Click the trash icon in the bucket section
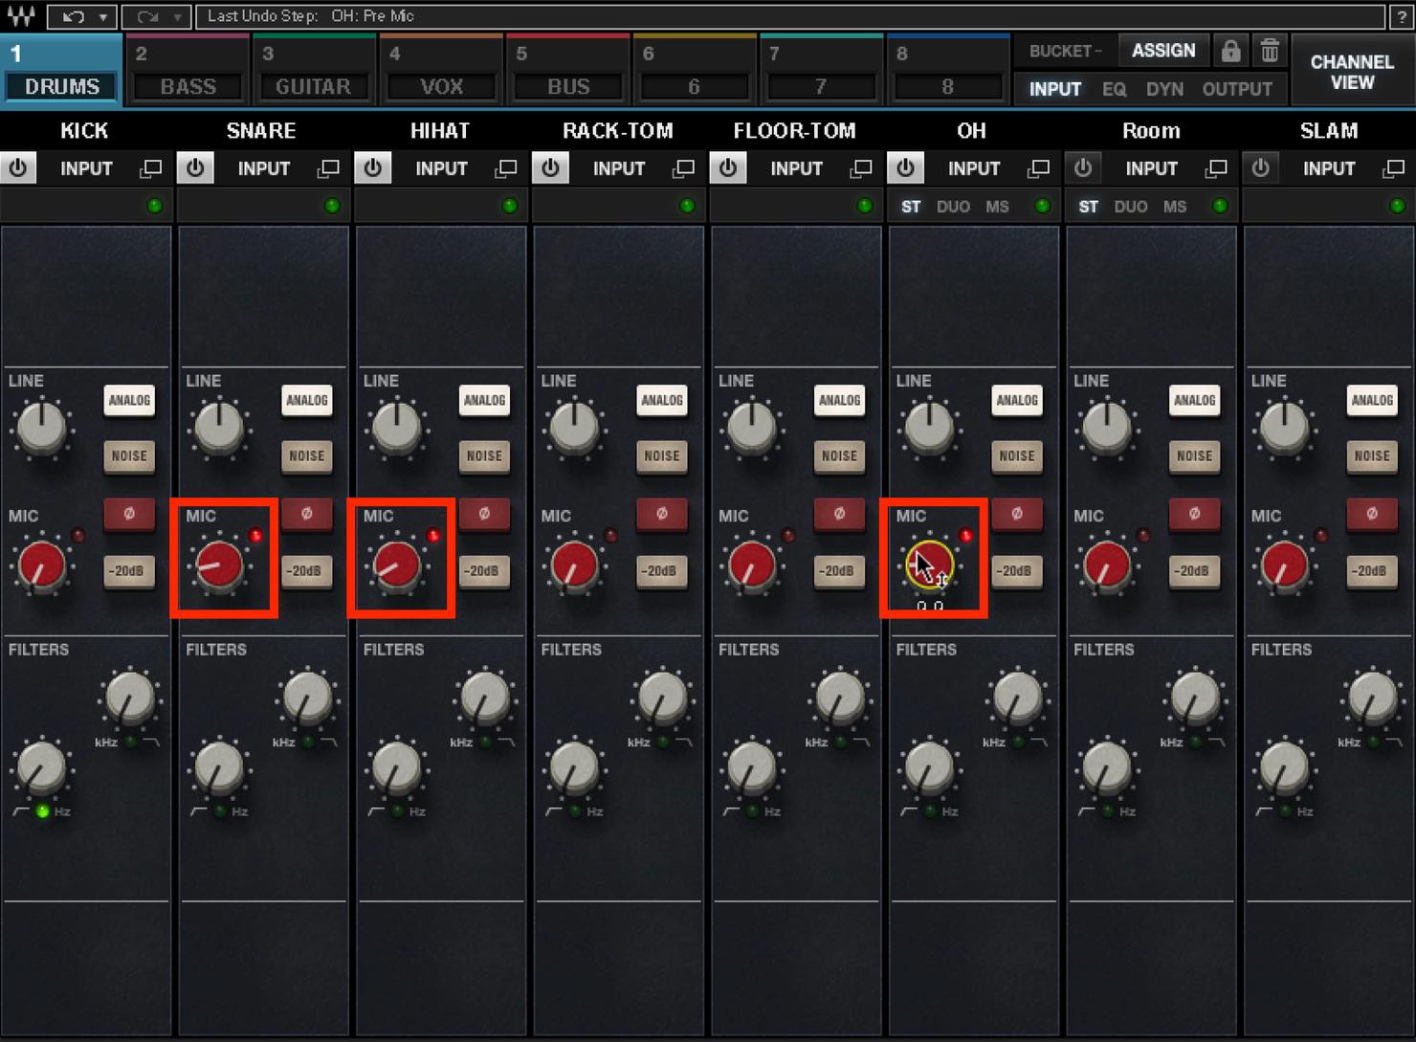1416x1042 pixels. pyautogui.click(x=1270, y=51)
